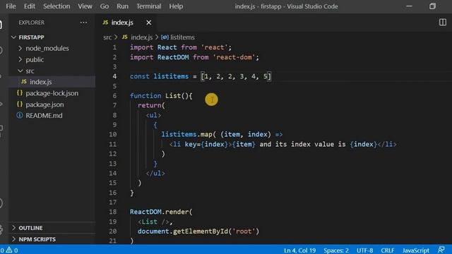
Task: Click 'listitems.map' on line 10
Action: click(x=186, y=134)
